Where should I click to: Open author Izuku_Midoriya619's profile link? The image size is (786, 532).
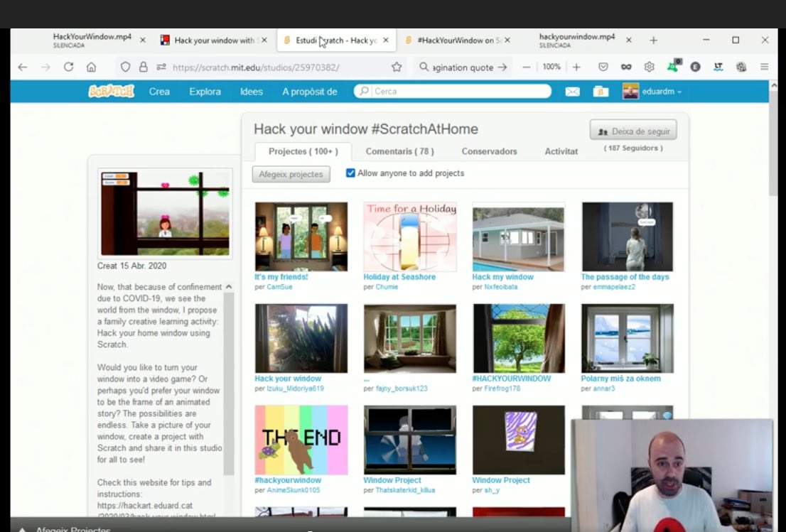[295, 389]
